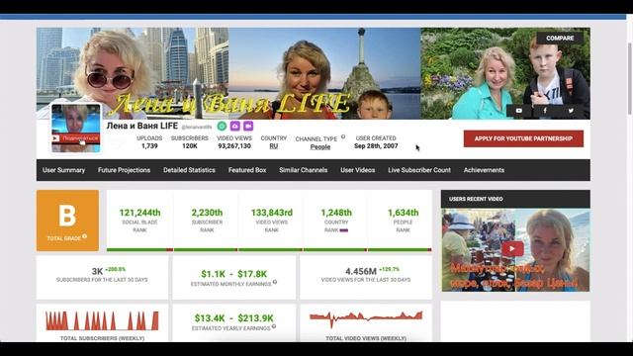Open the Similar Channels tab

coord(304,170)
